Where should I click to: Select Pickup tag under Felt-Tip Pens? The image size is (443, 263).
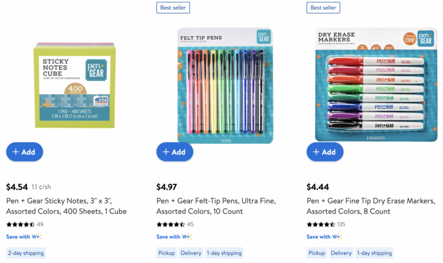tap(167, 253)
